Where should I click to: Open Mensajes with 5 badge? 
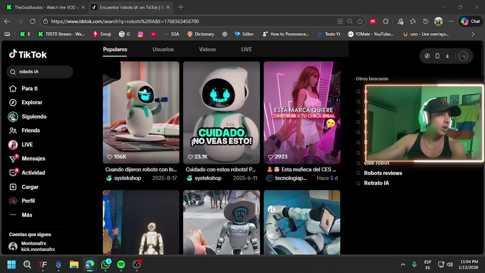pos(33,158)
